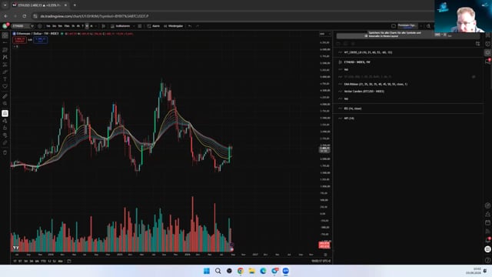Click the blue buy price button
The height and width of the screenshot is (277, 492).
point(41,40)
